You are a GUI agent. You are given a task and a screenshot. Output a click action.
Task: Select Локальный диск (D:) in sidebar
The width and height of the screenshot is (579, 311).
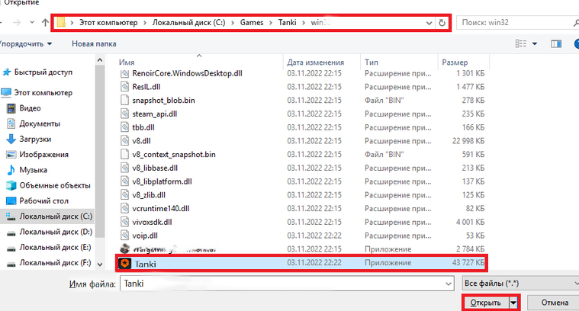point(56,232)
